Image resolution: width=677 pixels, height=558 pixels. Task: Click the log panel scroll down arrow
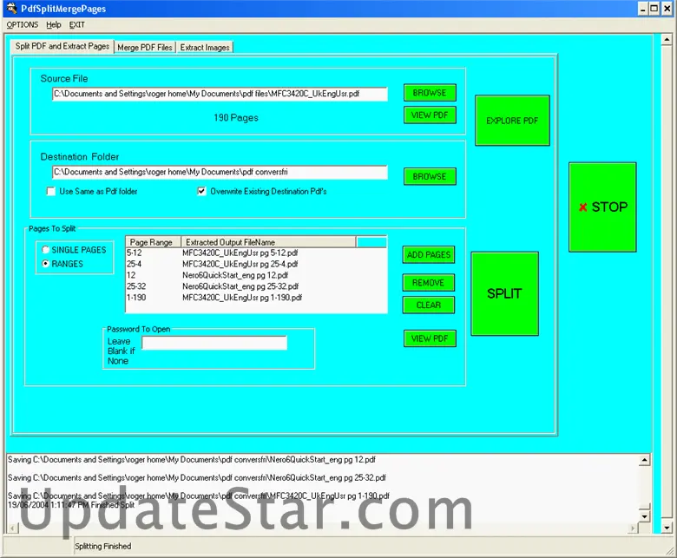click(644, 516)
